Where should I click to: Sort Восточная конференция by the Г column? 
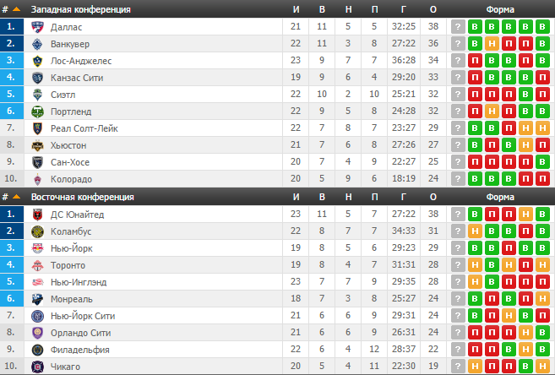pos(404,197)
